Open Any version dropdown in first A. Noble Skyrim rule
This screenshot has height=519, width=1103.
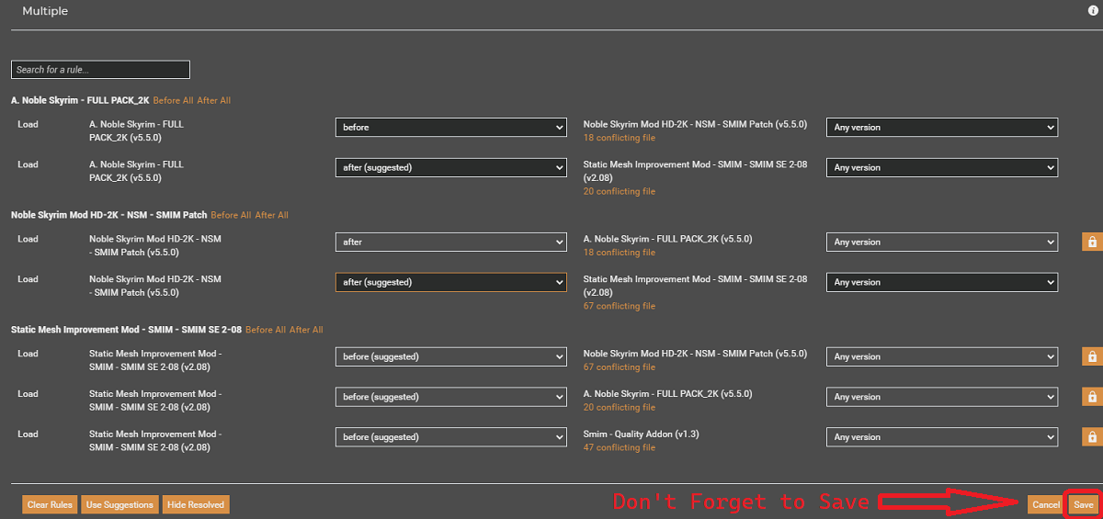pos(942,128)
